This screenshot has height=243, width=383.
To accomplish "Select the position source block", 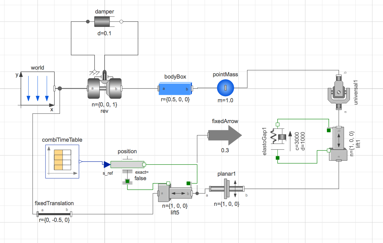I will click(x=127, y=164).
